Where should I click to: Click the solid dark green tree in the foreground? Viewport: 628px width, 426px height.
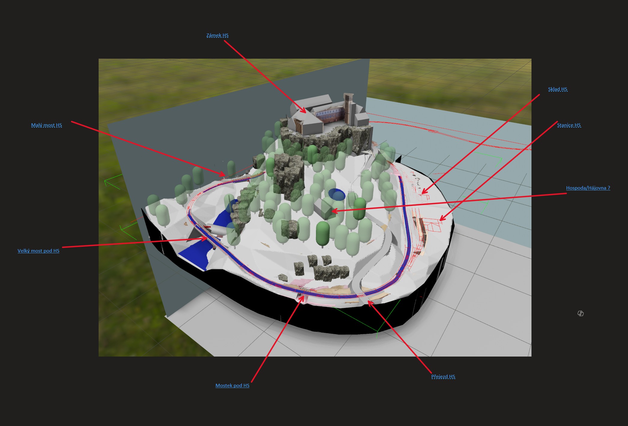(323, 234)
